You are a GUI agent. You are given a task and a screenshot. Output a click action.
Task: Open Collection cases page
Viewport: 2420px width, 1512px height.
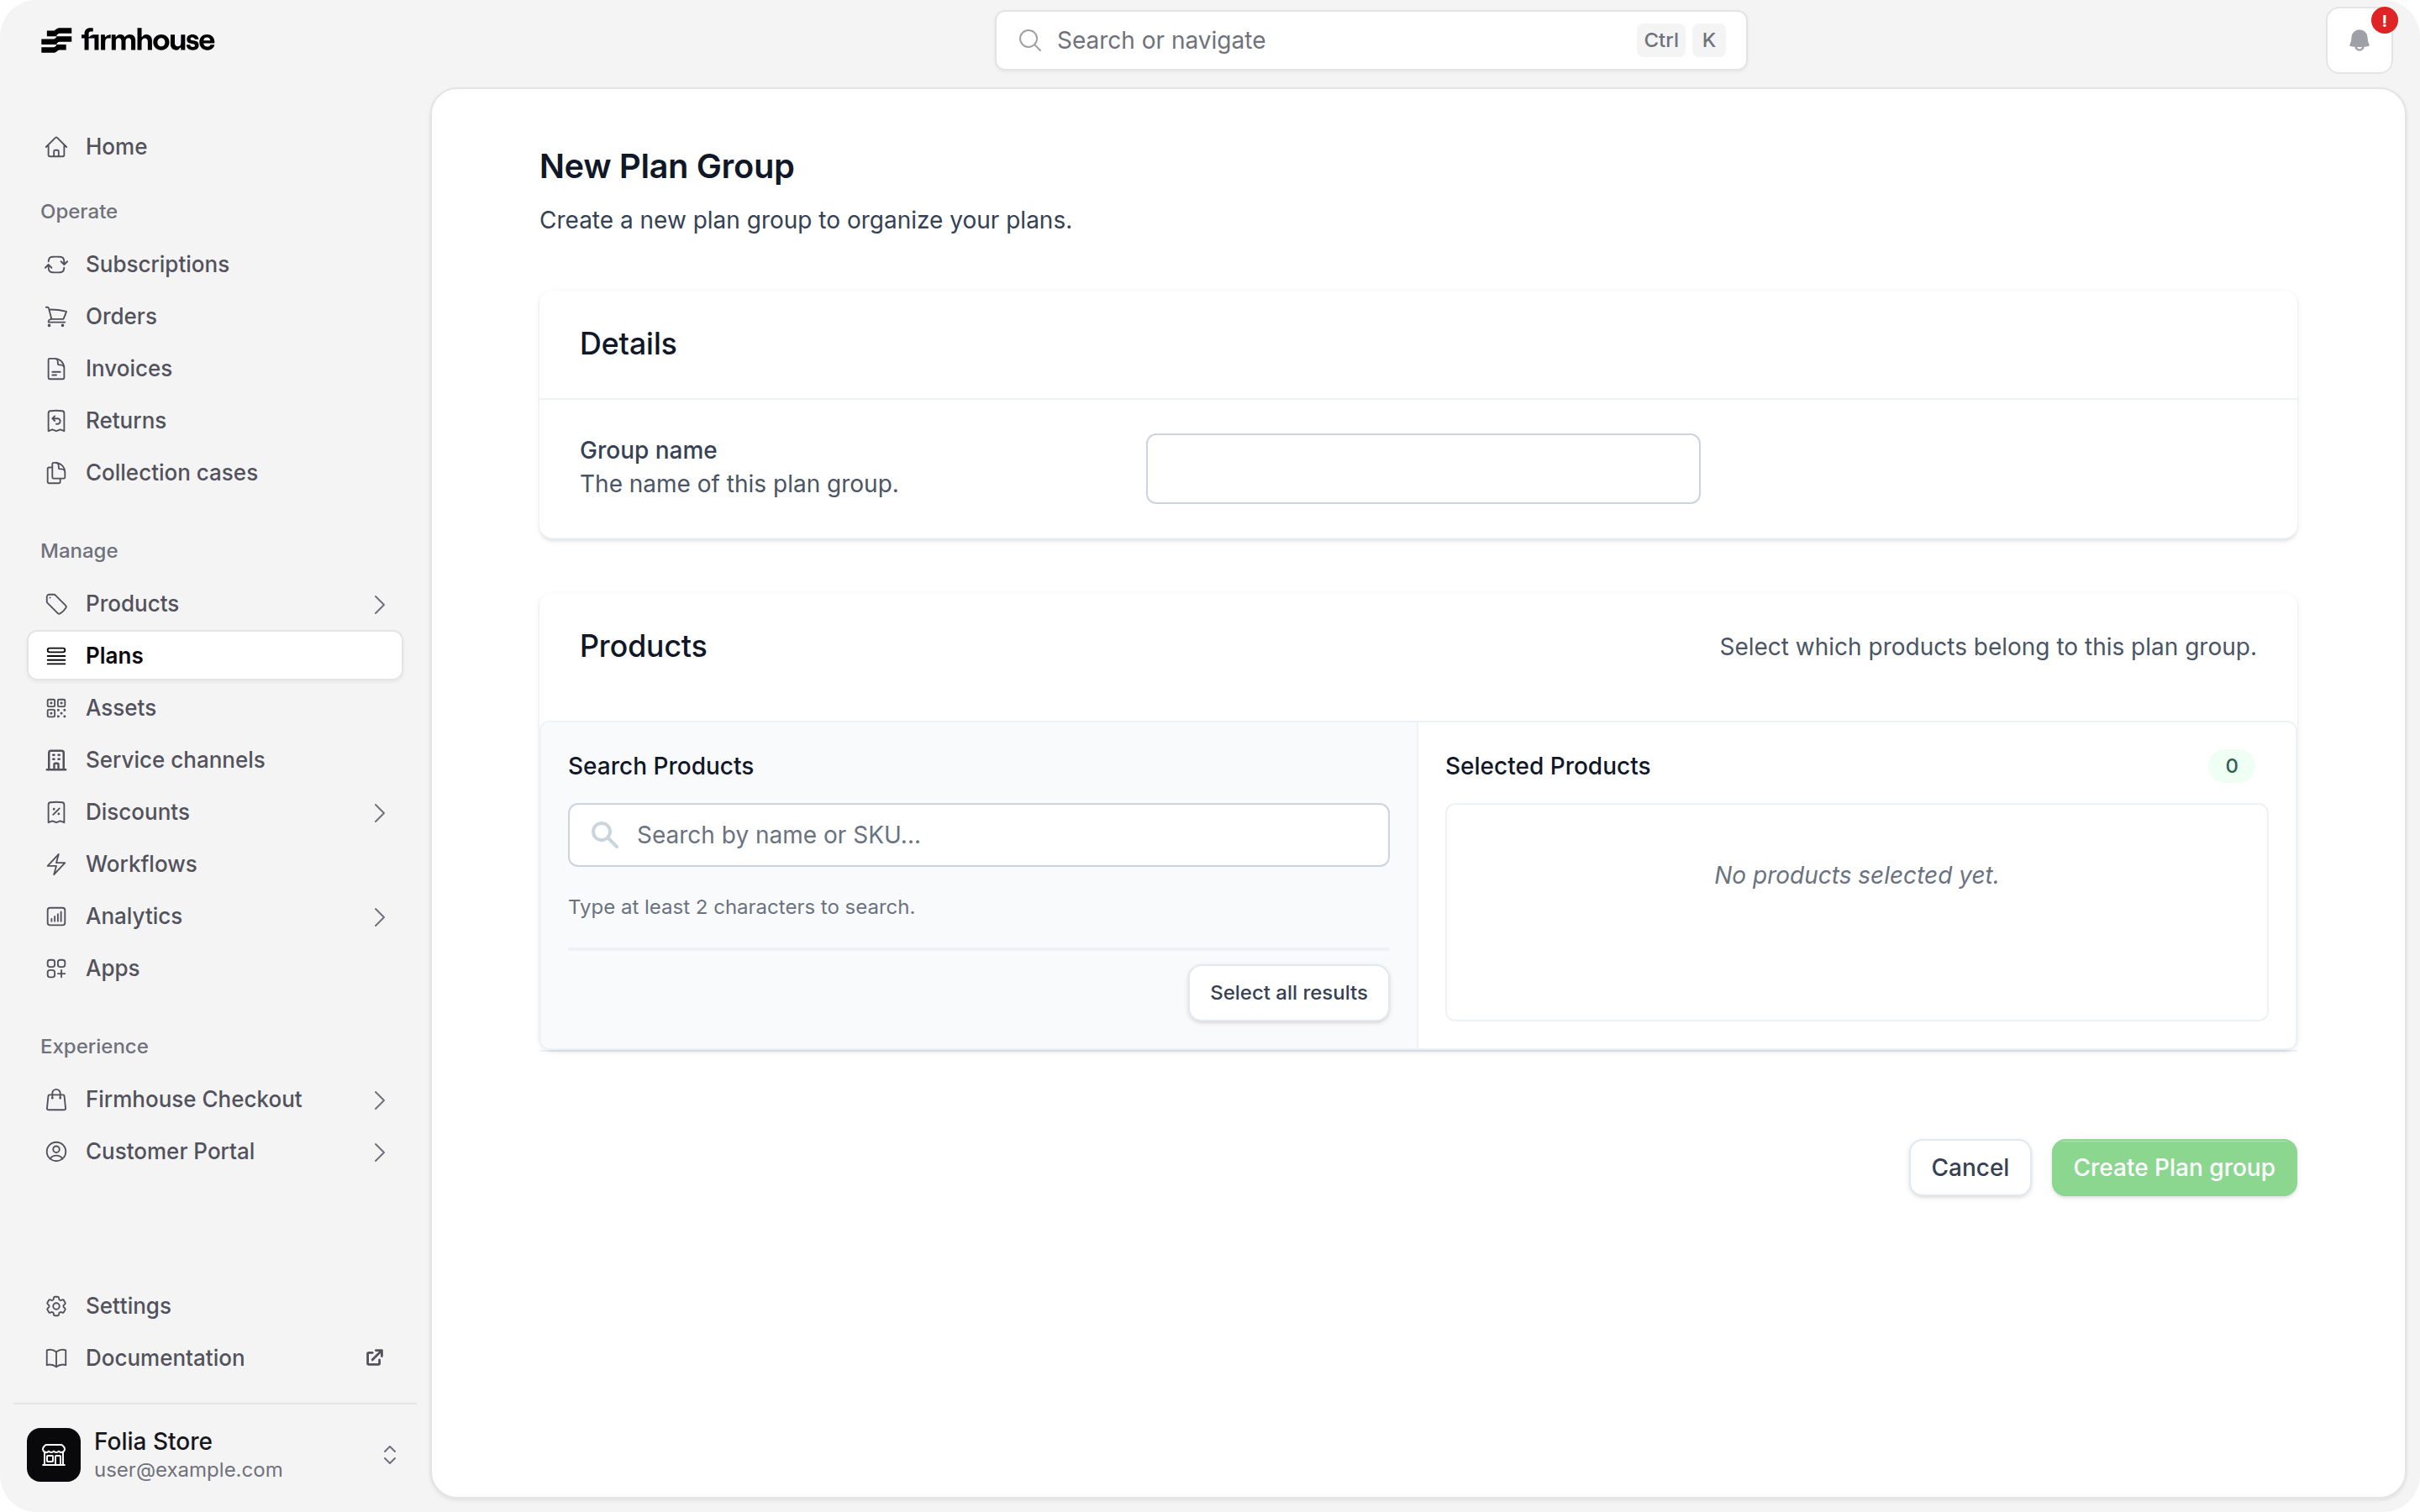point(215,472)
